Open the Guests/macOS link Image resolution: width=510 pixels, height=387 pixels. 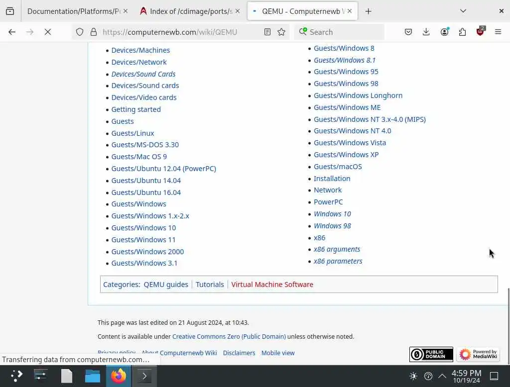(x=338, y=166)
